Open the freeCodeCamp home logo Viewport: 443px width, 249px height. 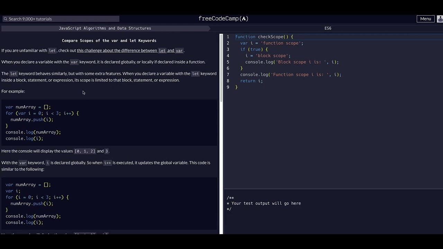pyautogui.click(x=223, y=19)
